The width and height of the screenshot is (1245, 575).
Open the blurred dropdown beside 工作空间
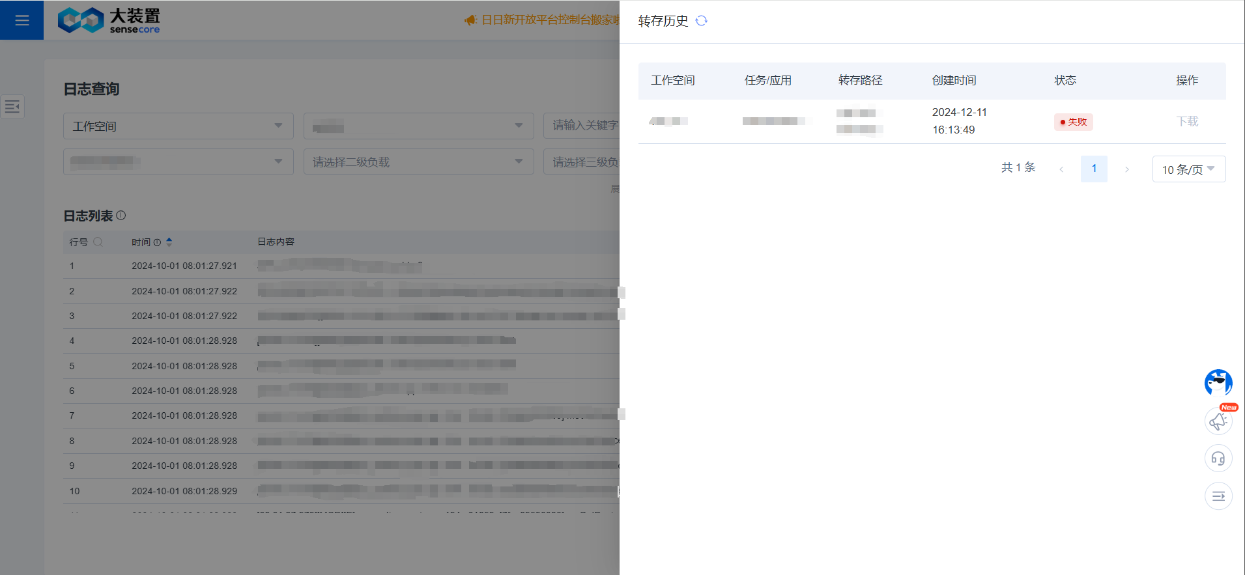(418, 126)
